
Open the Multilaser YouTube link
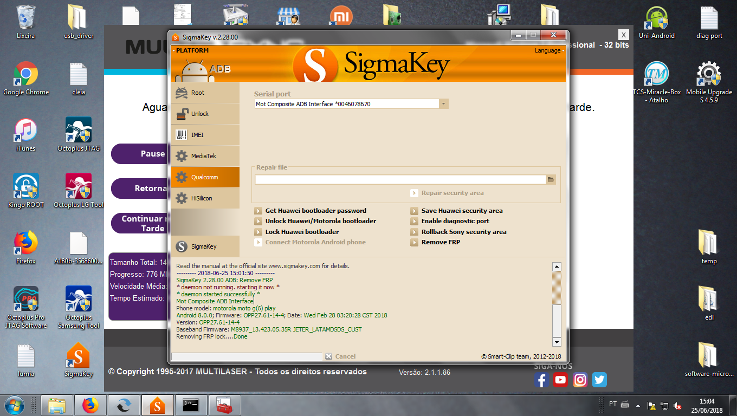[560, 380]
